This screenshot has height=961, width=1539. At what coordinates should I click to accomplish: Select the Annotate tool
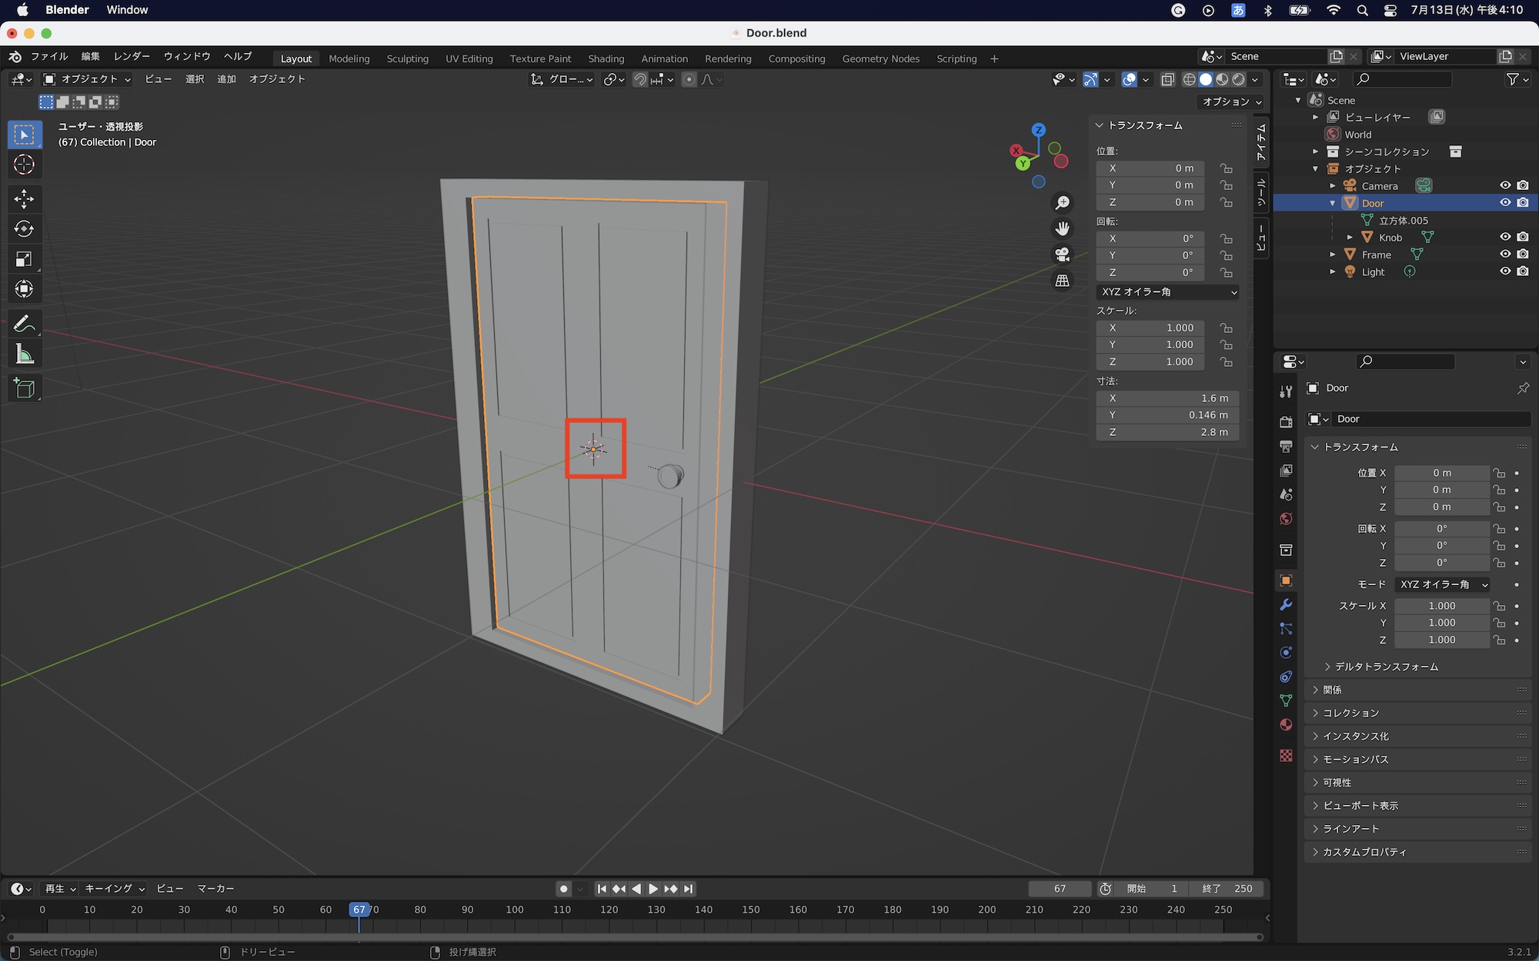click(25, 323)
